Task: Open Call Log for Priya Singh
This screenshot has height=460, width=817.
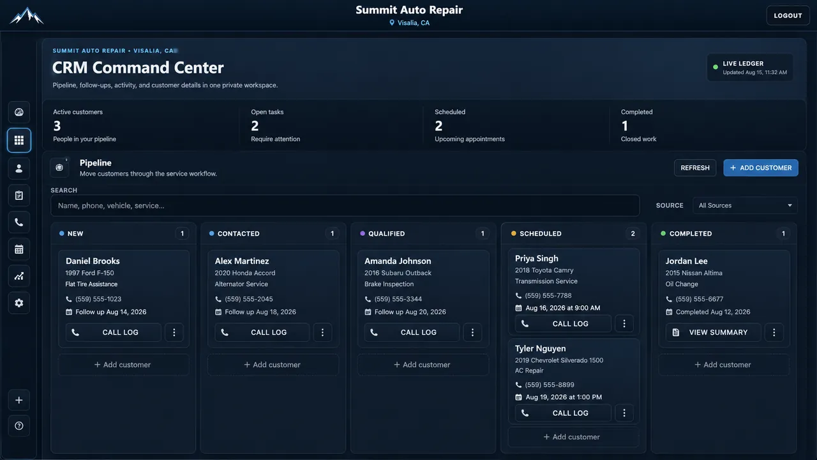Action: click(563, 323)
